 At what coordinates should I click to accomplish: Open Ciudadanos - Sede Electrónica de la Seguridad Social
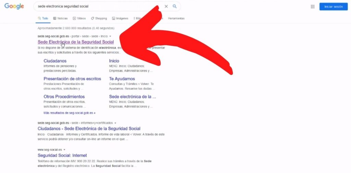tap(89, 129)
